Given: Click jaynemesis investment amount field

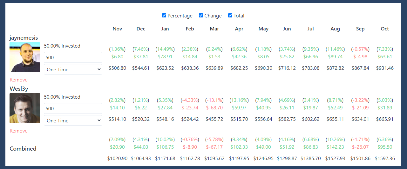Looking at the screenshot, I should 73,57.
